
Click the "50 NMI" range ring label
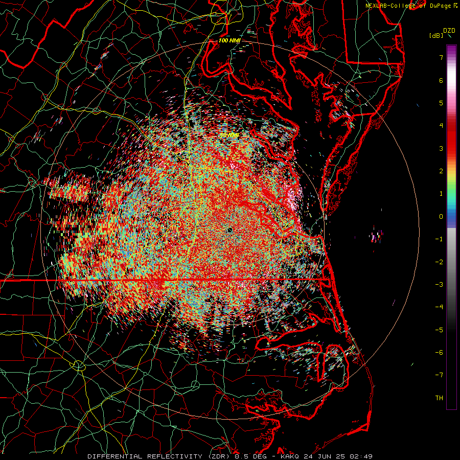[x=229, y=135]
